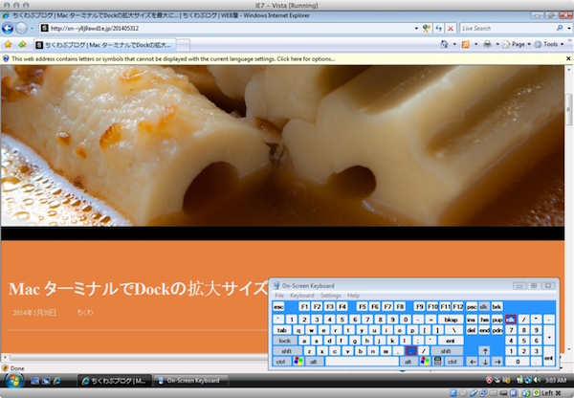The height and width of the screenshot is (398, 574).
Task: Open the search provider dropdown arrow
Action: pos(568,28)
